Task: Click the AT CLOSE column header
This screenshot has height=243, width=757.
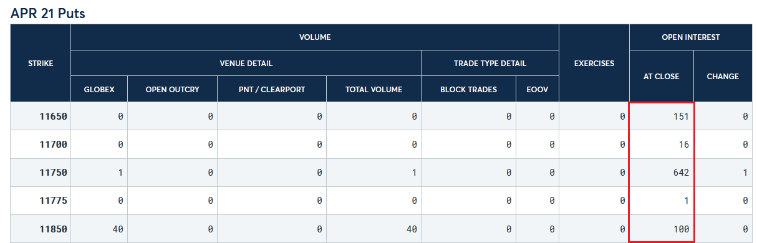Action: (662, 76)
